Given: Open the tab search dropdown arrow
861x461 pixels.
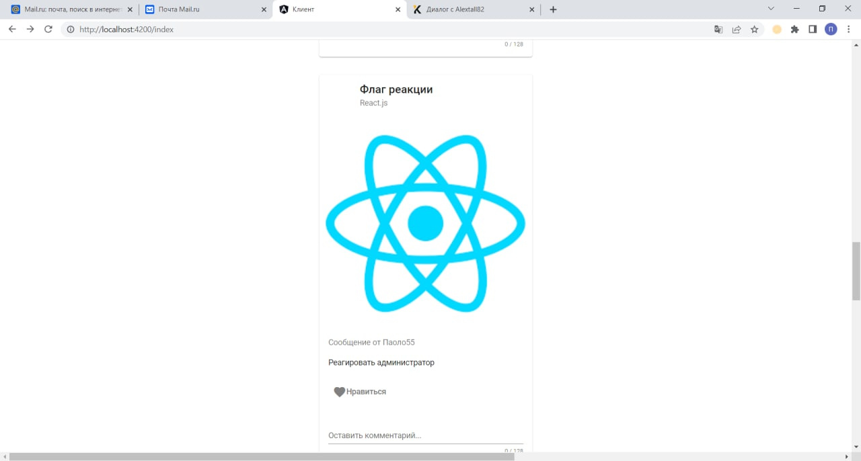Looking at the screenshot, I should pyautogui.click(x=770, y=9).
